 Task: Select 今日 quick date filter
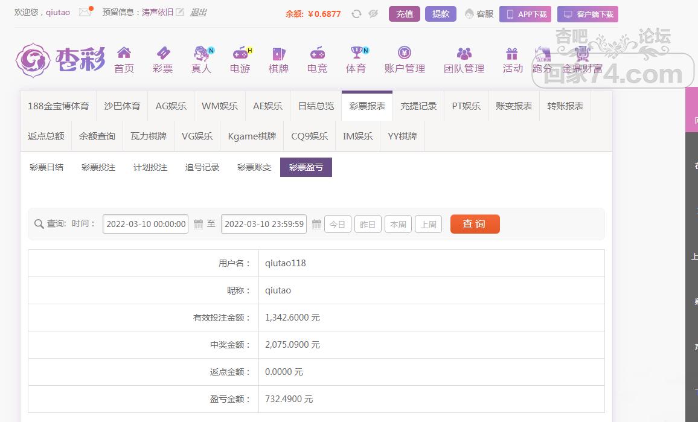(x=338, y=224)
